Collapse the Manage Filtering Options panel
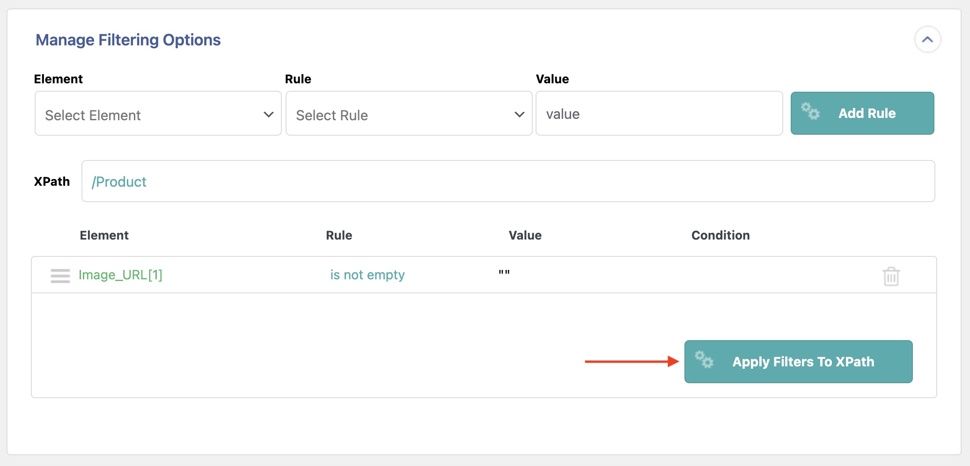 click(x=927, y=40)
